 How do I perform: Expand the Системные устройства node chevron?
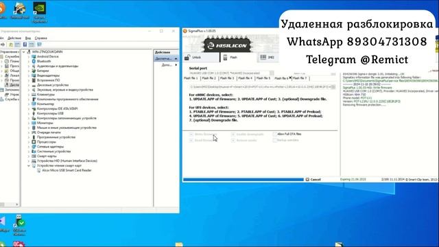point(29,152)
